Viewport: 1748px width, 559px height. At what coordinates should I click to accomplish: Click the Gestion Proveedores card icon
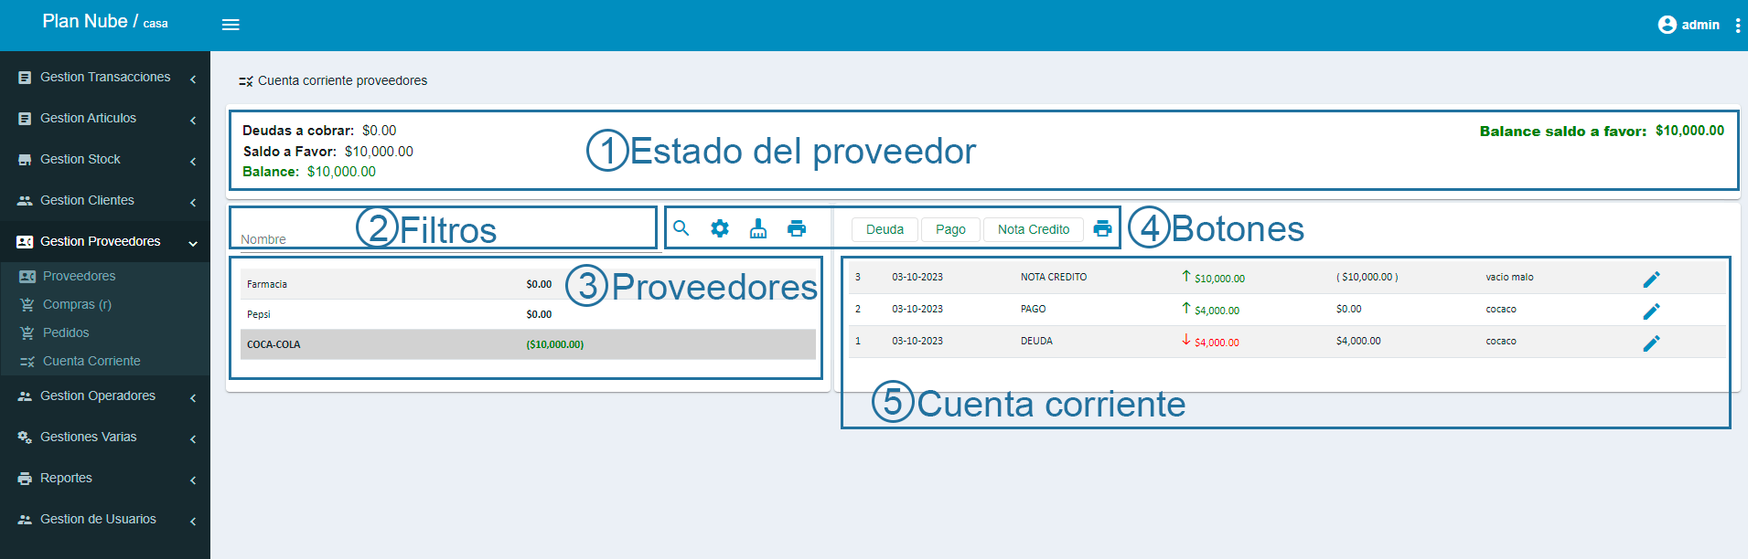[x=25, y=242]
